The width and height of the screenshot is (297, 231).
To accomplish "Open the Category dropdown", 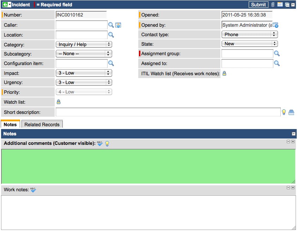I will point(84,44).
